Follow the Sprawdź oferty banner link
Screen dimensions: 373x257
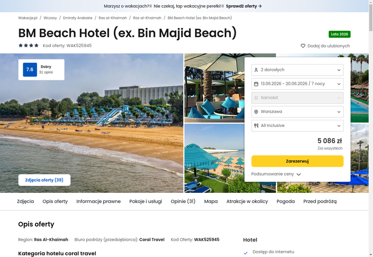[x=244, y=6]
